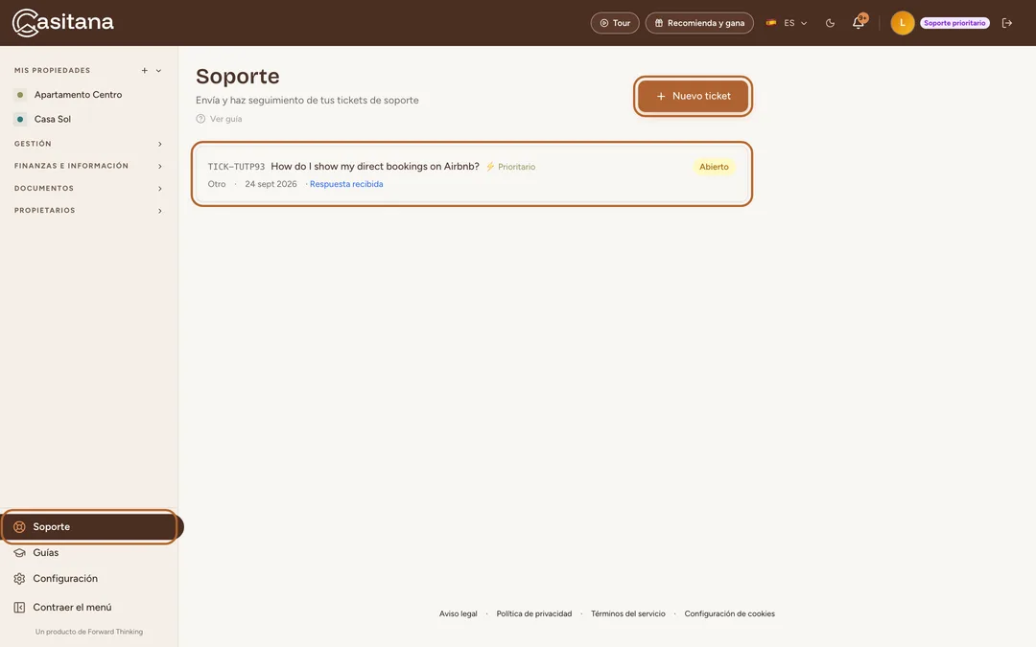Screen dimensions: 1036x647
Task: Click Casa Sol teal status dot
Action: (20, 120)
